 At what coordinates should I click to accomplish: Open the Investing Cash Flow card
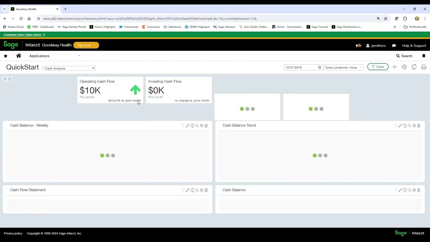[x=179, y=90]
